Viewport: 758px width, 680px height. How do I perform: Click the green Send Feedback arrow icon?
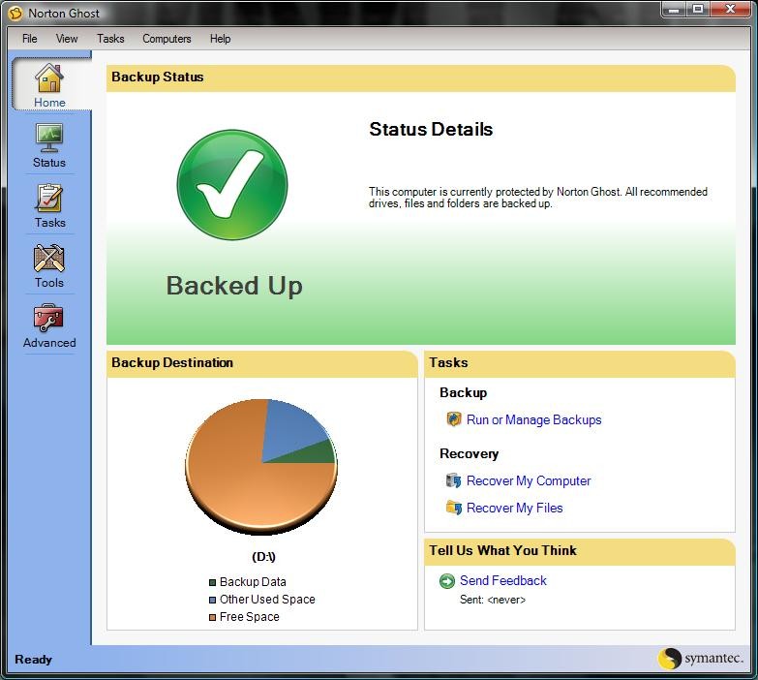click(447, 580)
